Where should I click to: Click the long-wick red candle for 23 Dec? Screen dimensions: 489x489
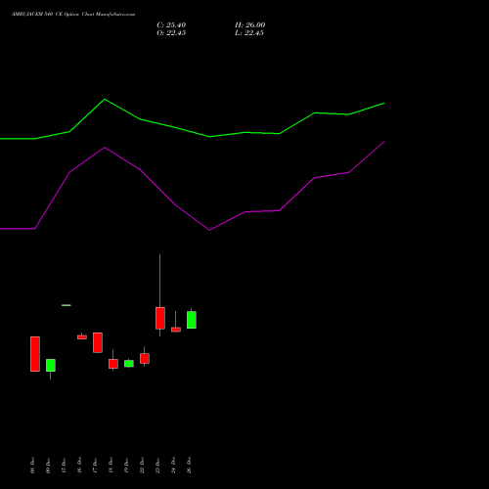pos(160,318)
